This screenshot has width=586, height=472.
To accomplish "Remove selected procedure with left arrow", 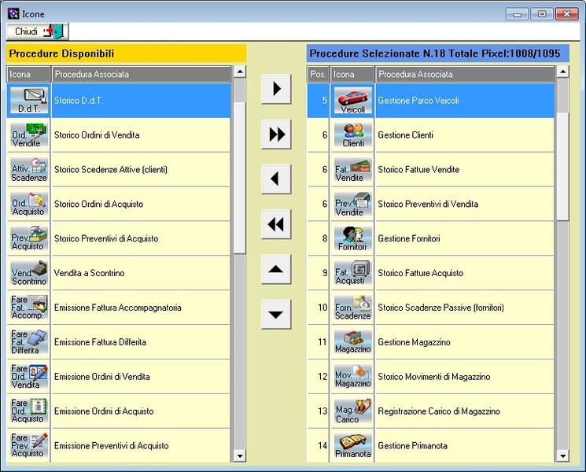I will [x=276, y=179].
